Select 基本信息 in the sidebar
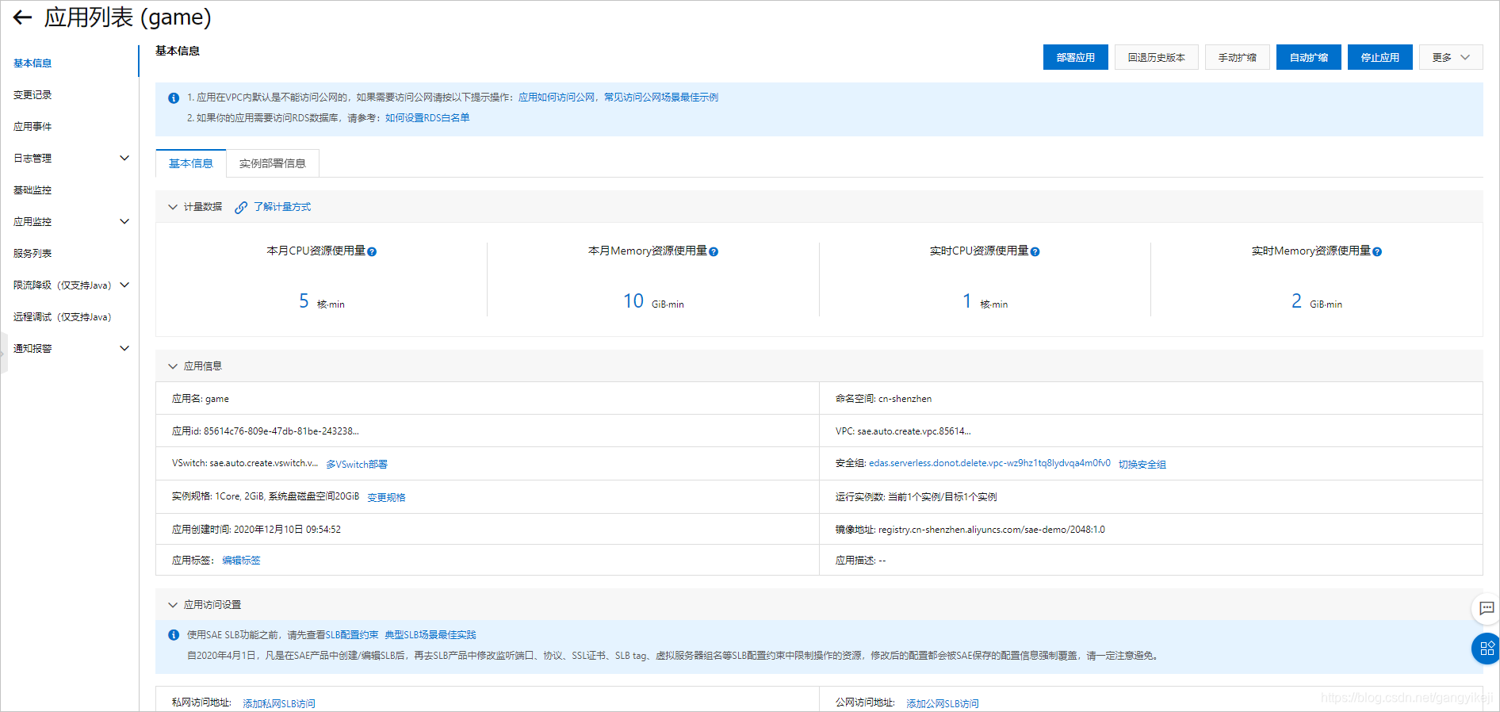 point(33,63)
